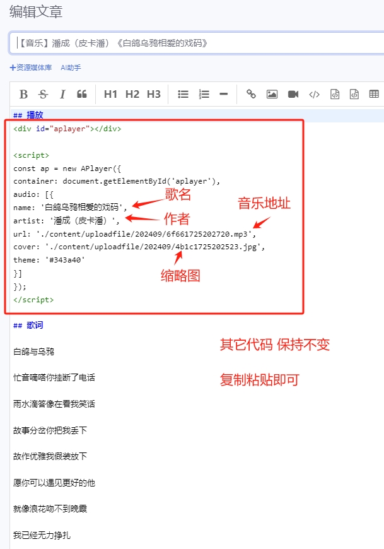Screen dimensions: 384x549
Task: Apply italic formatting
Action: (x=62, y=94)
